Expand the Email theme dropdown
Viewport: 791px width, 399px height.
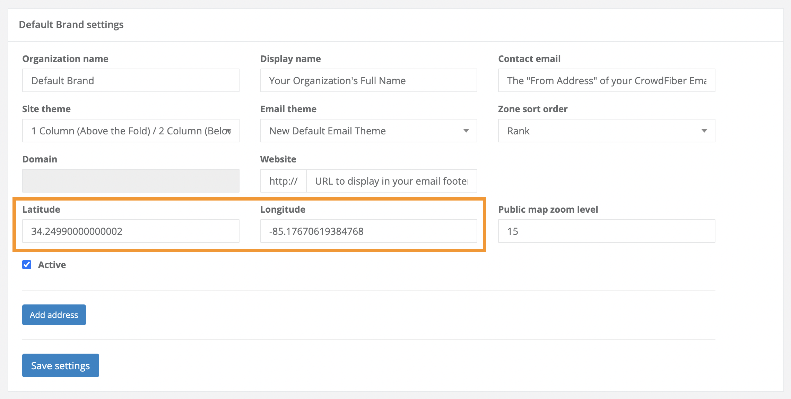coord(368,131)
